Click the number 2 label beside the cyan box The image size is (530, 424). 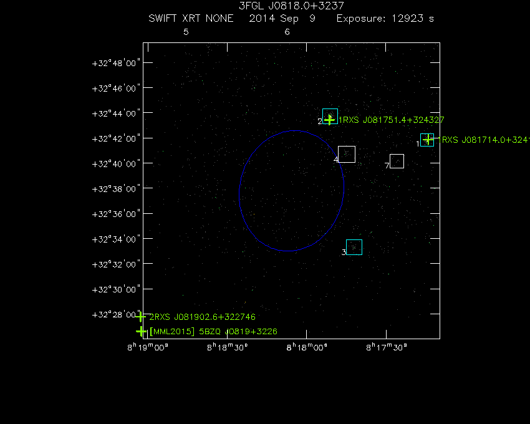(x=320, y=122)
